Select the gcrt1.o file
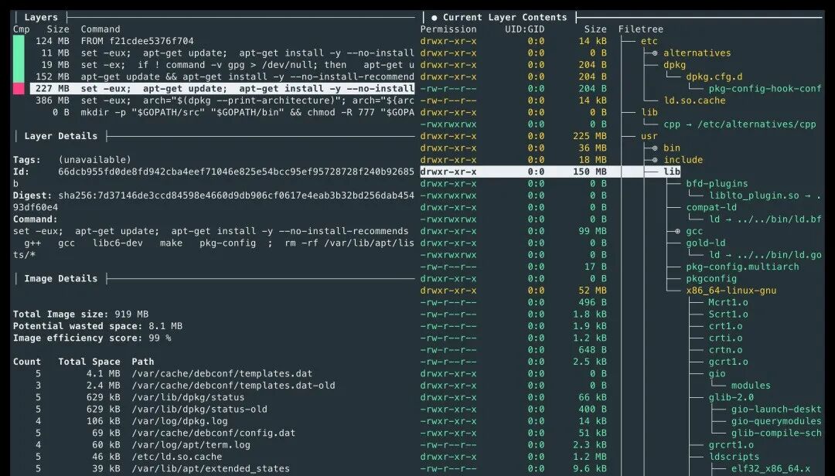 728,362
